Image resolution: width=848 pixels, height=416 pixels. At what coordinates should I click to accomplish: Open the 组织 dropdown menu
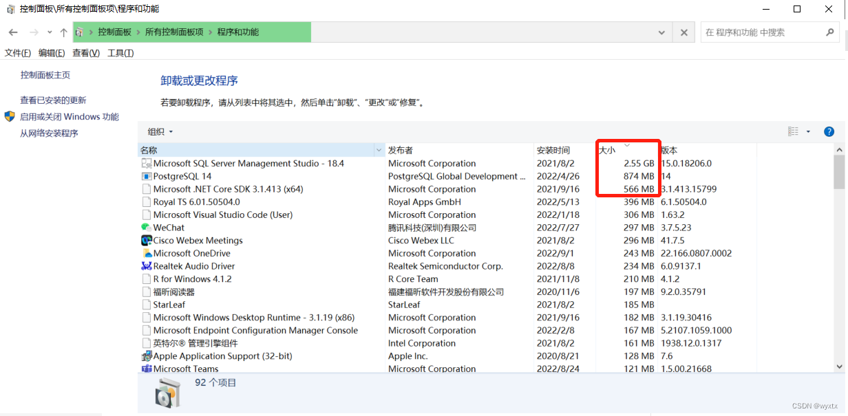click(x=160, y=131)
